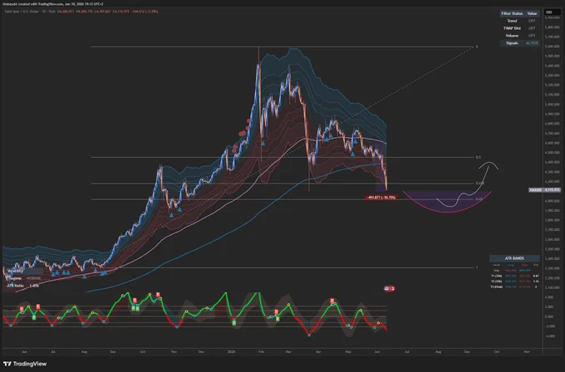Select the T3 (Final) target row
This screenshot has height=372, width=565.
(514, 286)
